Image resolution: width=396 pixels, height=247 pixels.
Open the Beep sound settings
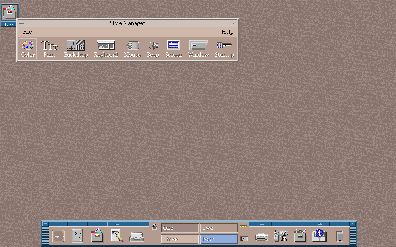pyautogui.click(x=153, y=49)
